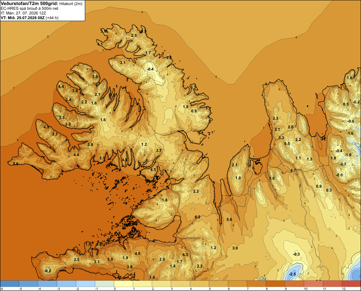Screen dimensions: 361x291
Task: Select the 10 to 11 legend color swatch
Action: coord(313,284)
